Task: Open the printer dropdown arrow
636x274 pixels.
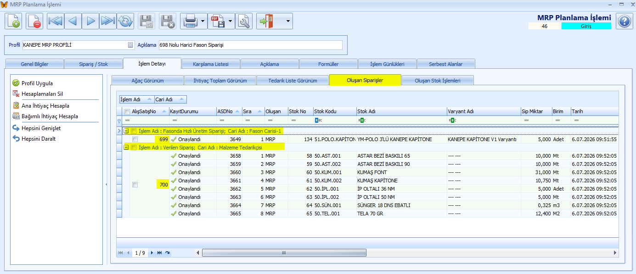Action: tap(203, 21)
